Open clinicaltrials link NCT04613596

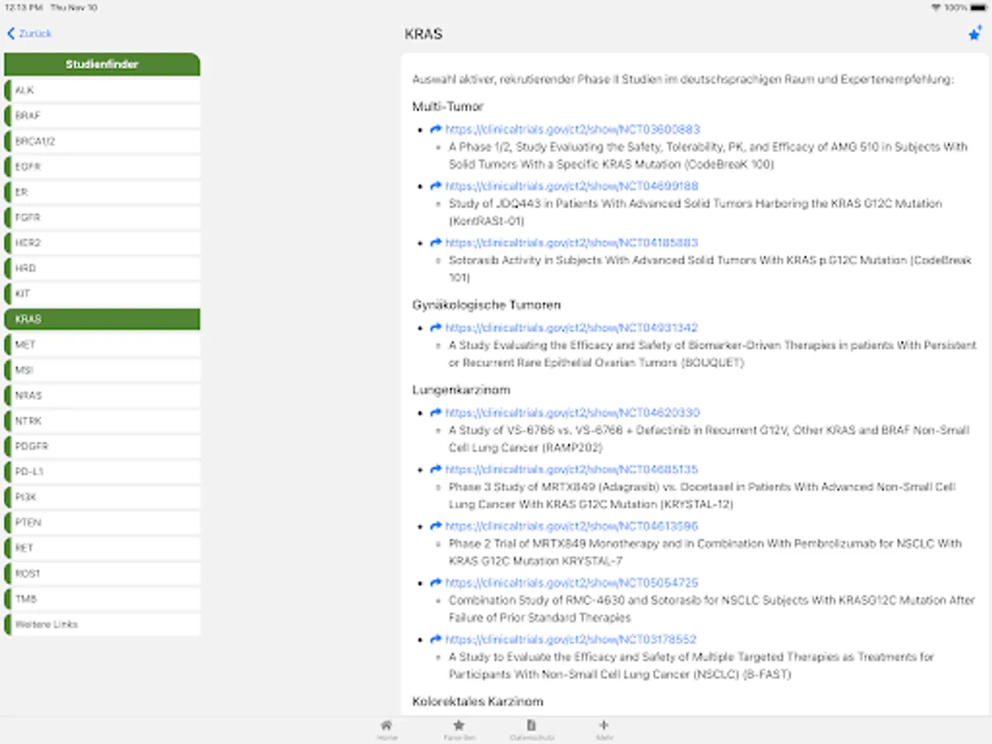tap(571, 527)
